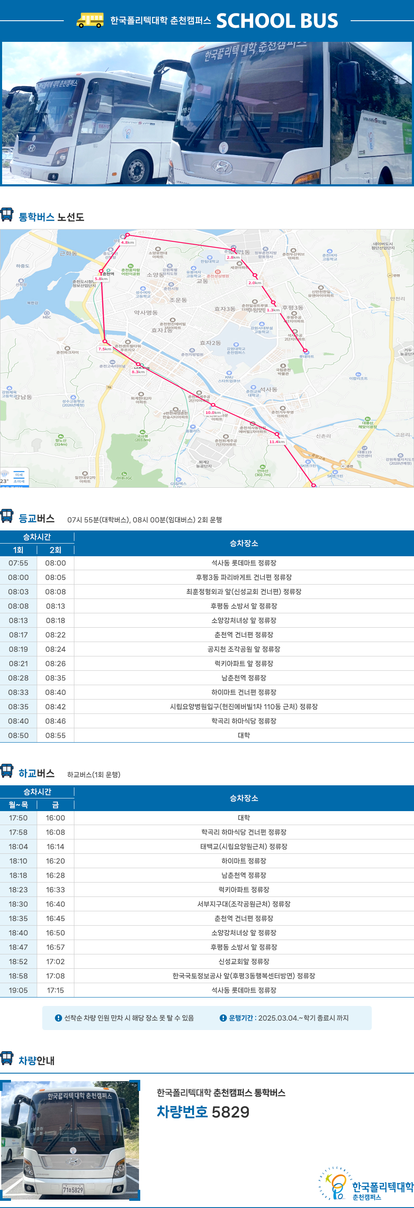Click the bus icon beside 통학버스 노선도
This screenshot has height=1208, width=414.
(7, 215)
